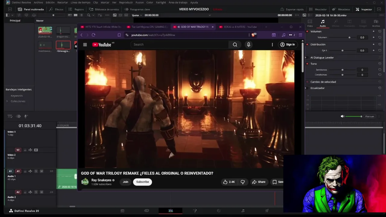Toggle the Distribución section enable dot
This screenshot has height=217, width=386.
[307, 44]
